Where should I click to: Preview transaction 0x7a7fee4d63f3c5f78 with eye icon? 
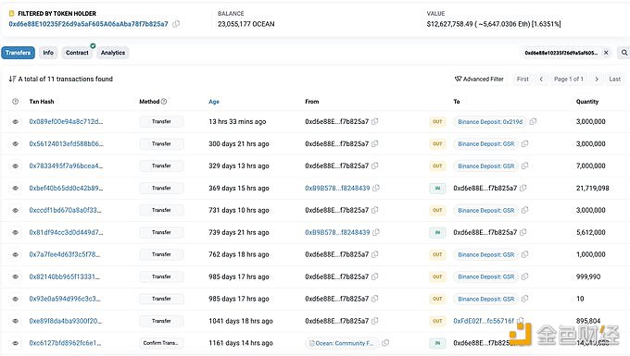click(15, 254)
